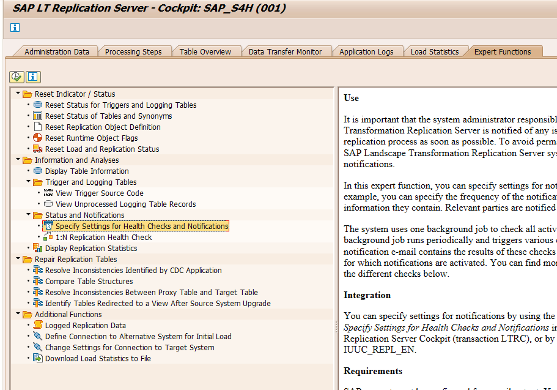Click the Download Load Statistics to File icon
557x390 pixels.
click(38, 358)
